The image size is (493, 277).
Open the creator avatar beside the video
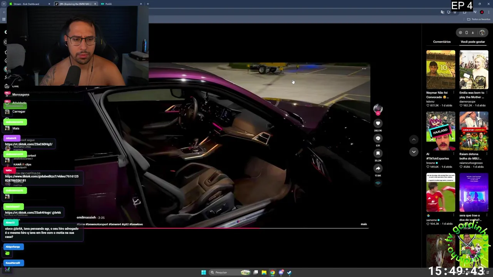pos(378,109)
